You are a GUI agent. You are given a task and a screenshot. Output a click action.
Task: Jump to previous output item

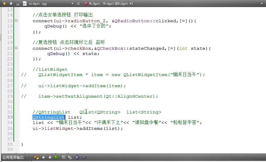coord(43,157)
